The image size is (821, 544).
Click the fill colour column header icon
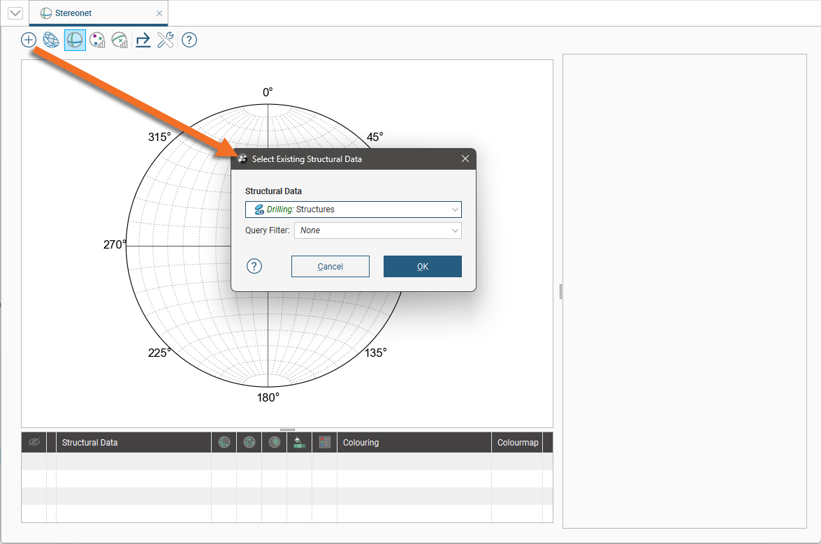[x=299, y=442]
